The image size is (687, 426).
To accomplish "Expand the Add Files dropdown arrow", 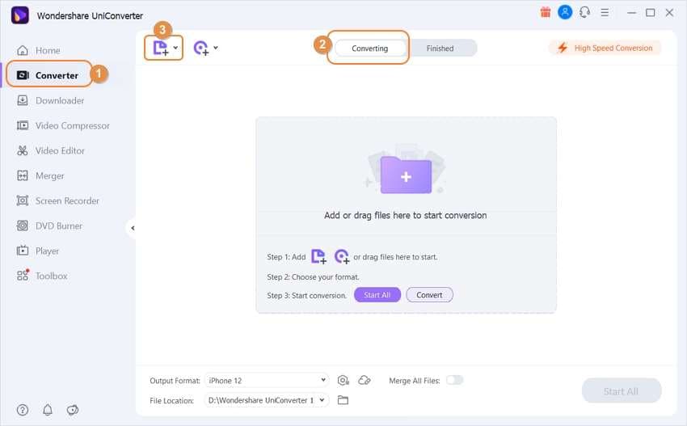I will coord(175,48).
